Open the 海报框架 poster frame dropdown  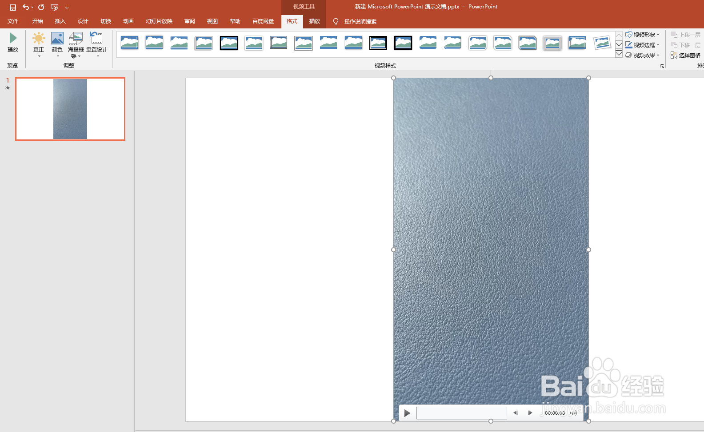(76, 45)
